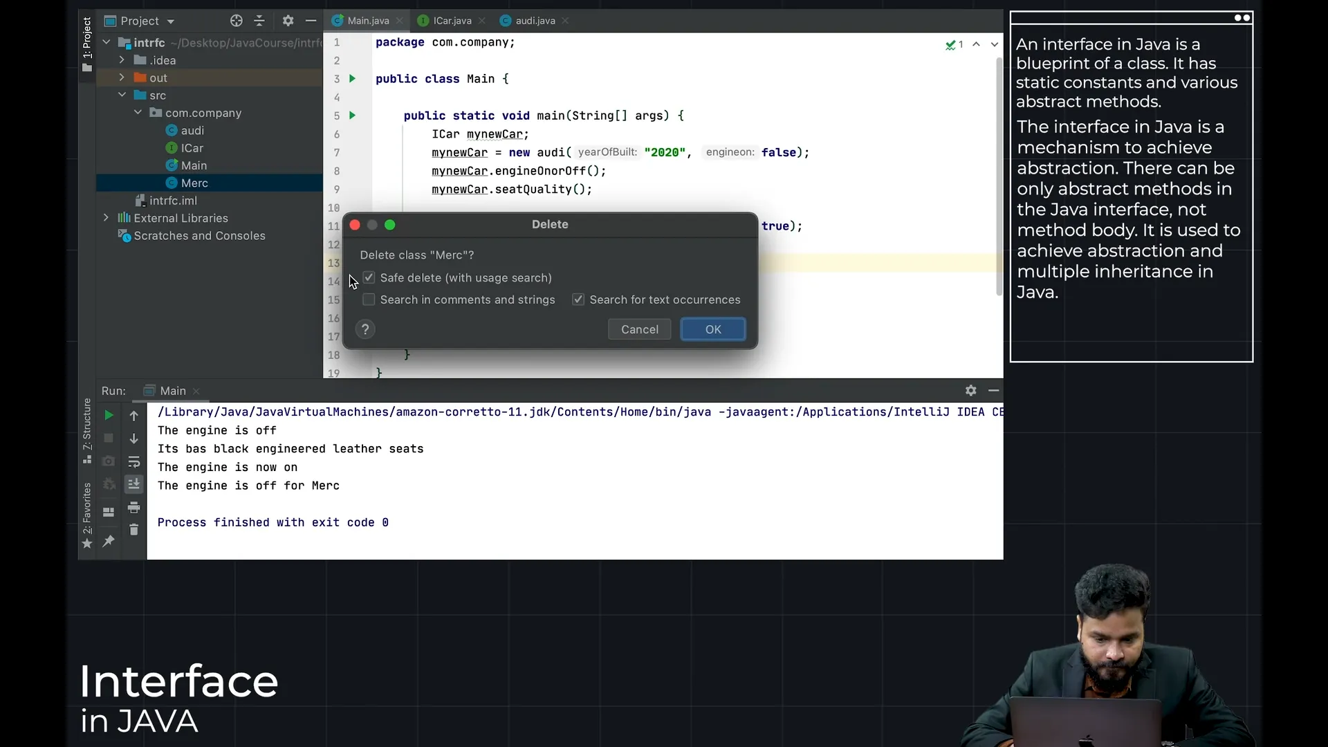The image size is (1328, 747).
Task: Click the Stop square icon in Run panel
Action: (109, 439)
